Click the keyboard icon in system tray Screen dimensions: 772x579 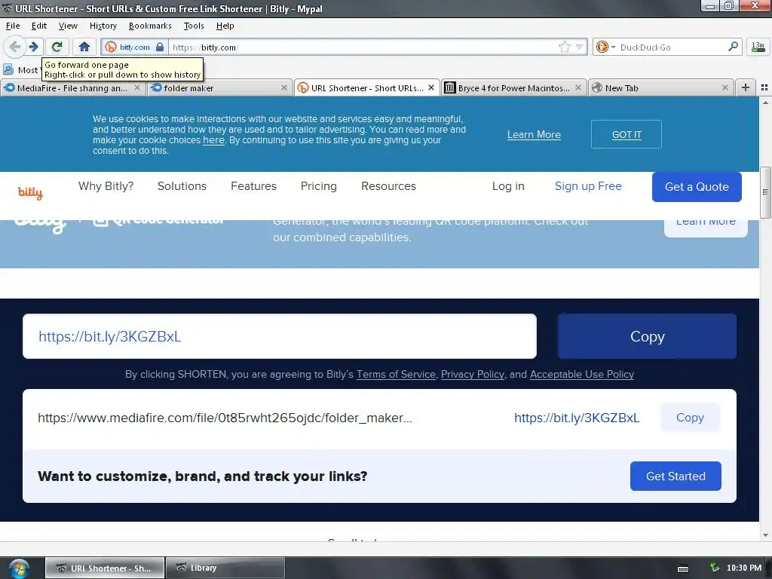click(683, 568)
